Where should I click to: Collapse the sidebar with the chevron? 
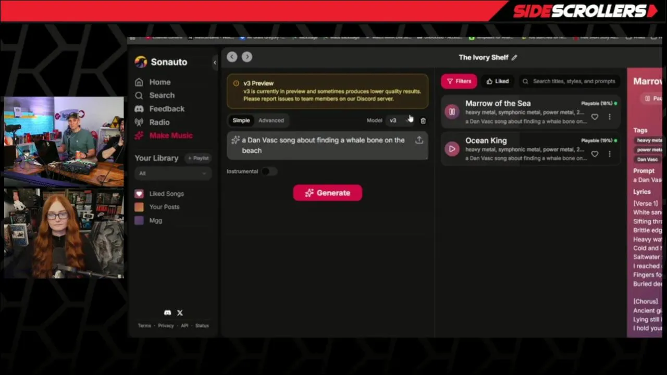click(215, 63)
